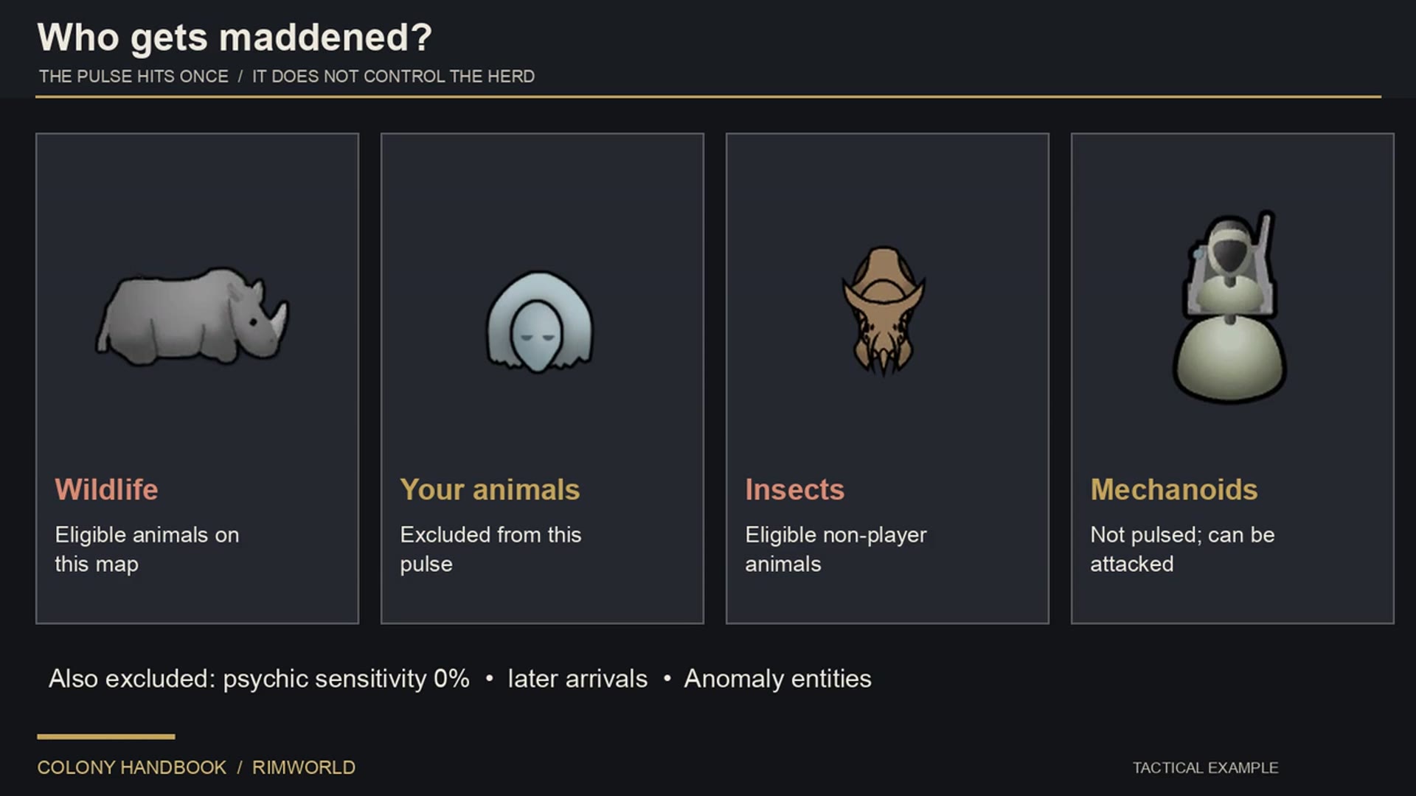Click the rhinoceros wildlife icon
Viewport: 1416px width, 796px height.
[x=192, y=317]
